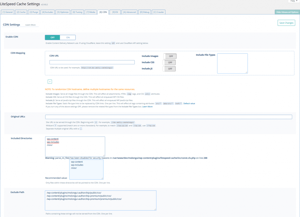
Task: Focus the Original URLs input field
Action: tap(168, 117)
